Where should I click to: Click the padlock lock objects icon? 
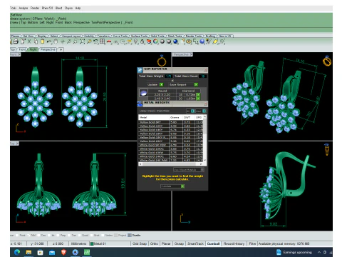coord(142,41)
